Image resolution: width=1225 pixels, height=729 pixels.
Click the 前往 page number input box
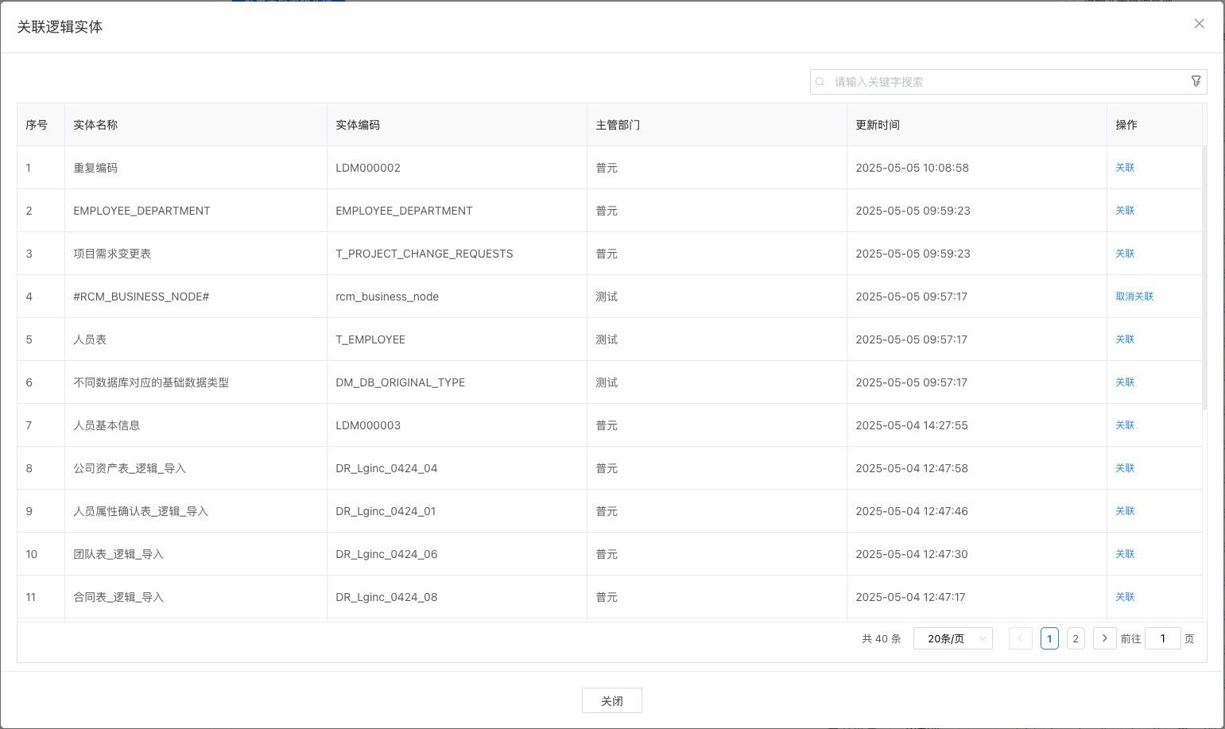click(1163, 638)
